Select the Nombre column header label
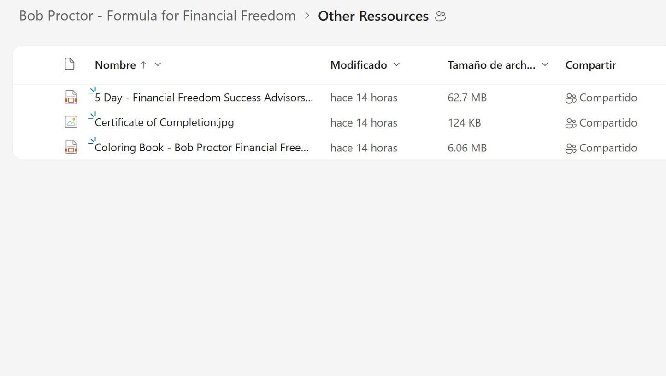The width and height of the screenshot is (666, 376). 115,65
